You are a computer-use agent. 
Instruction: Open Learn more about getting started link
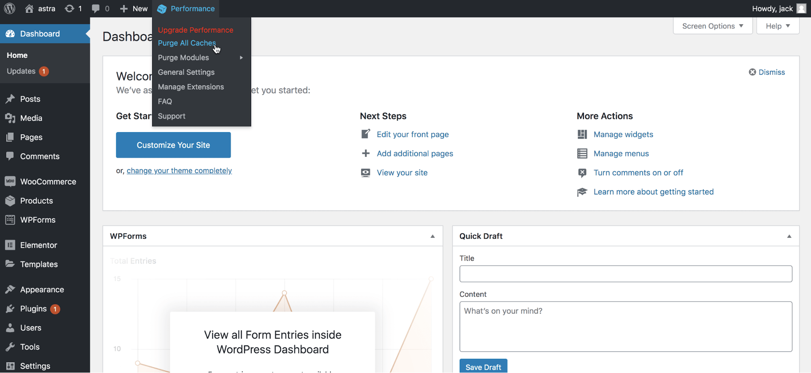654,192
